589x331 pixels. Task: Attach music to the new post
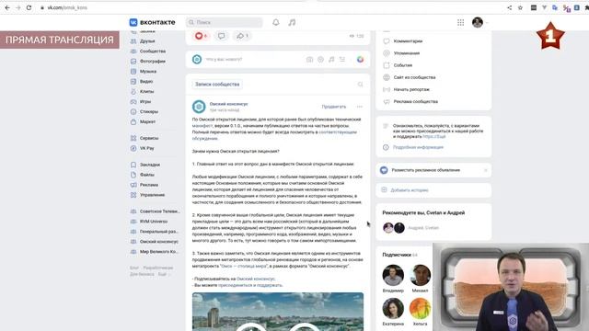pyautogui.click(x=331, y=59)
